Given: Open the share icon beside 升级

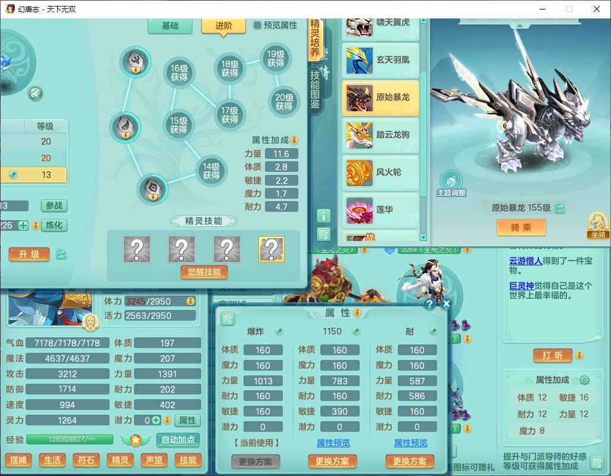Looking at the screenshot, I should (61, 254).
